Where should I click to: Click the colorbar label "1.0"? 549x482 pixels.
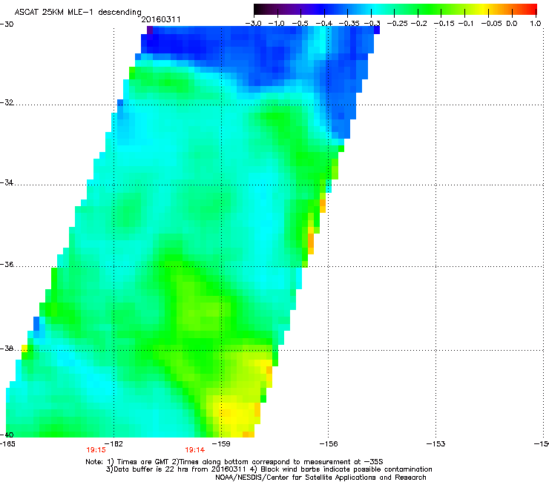(536, 24)
